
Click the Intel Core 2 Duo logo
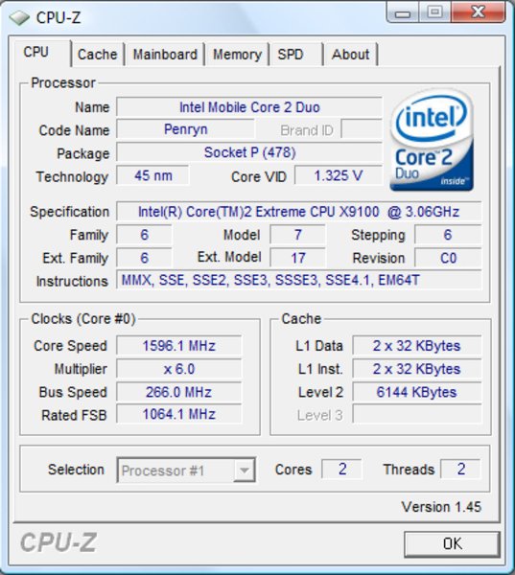click(x=432, y=140)
